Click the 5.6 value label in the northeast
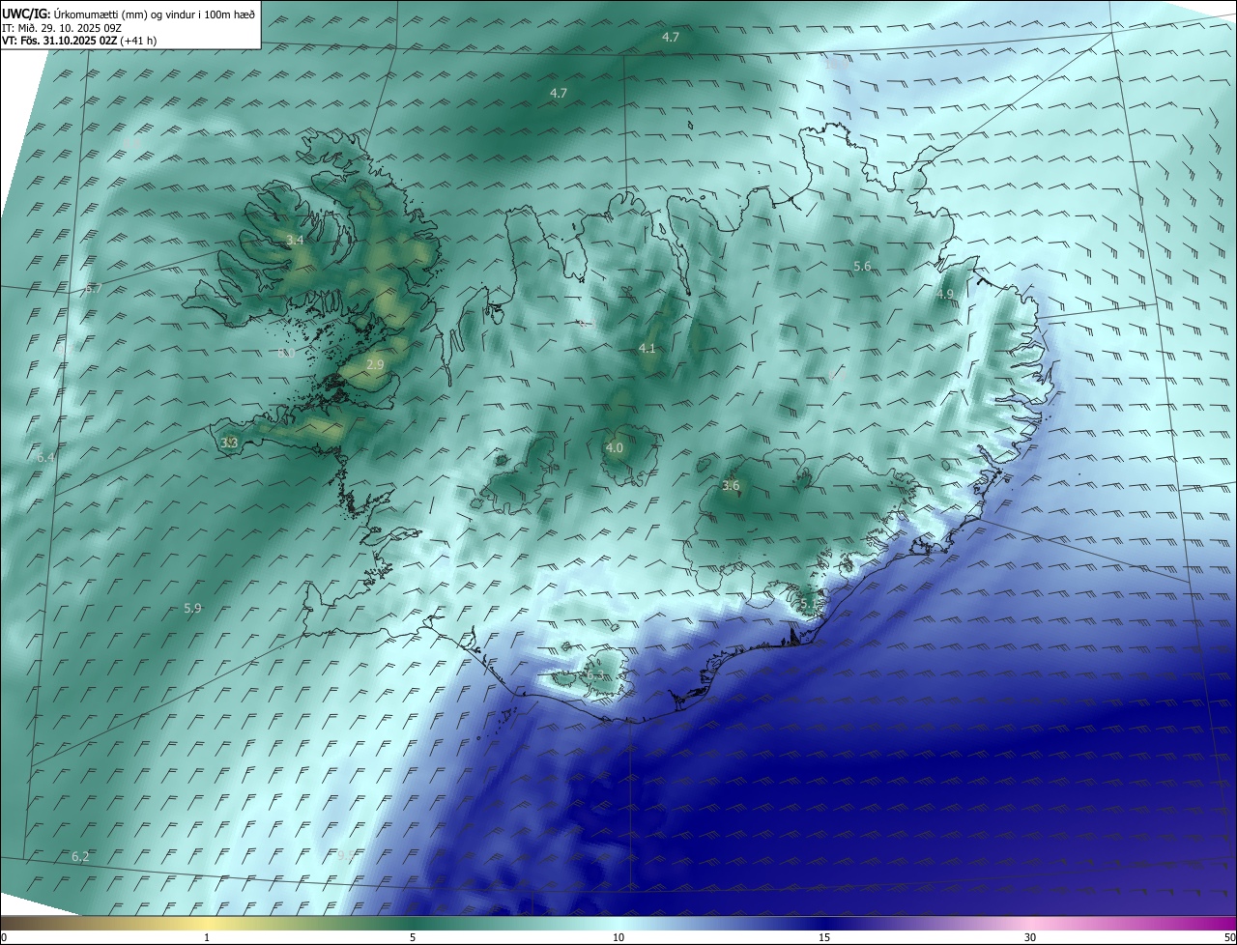Screen dimensions: 1237x945 point(862,266)
